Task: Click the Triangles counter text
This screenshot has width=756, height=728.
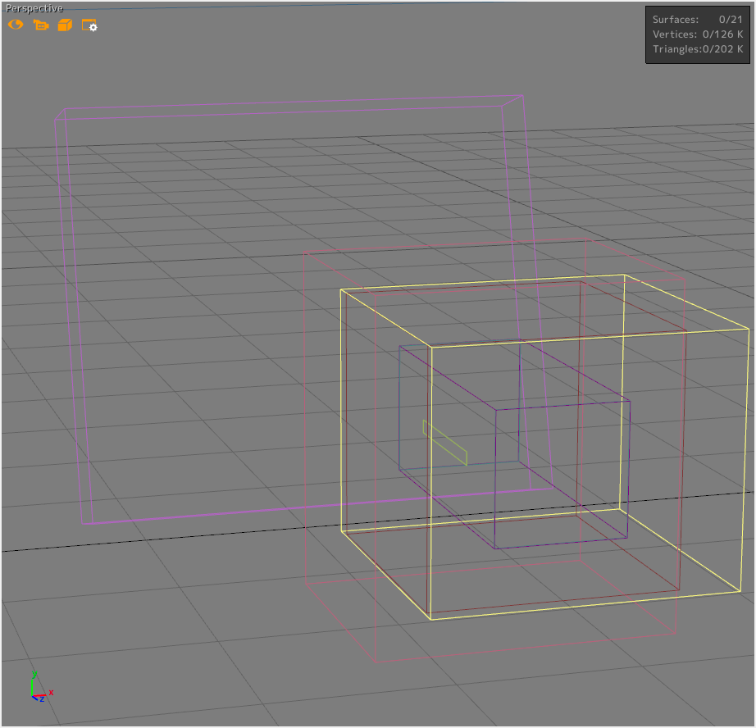Action: tap(696, 49)
